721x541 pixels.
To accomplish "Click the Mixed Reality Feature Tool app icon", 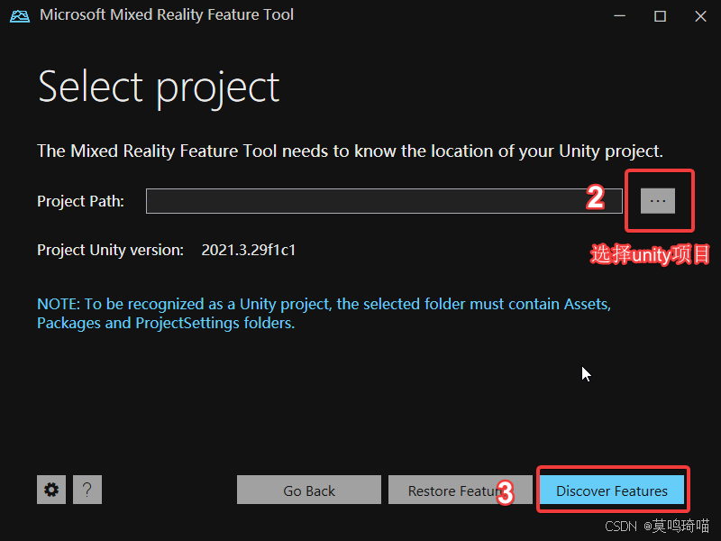I will (19, 16).
